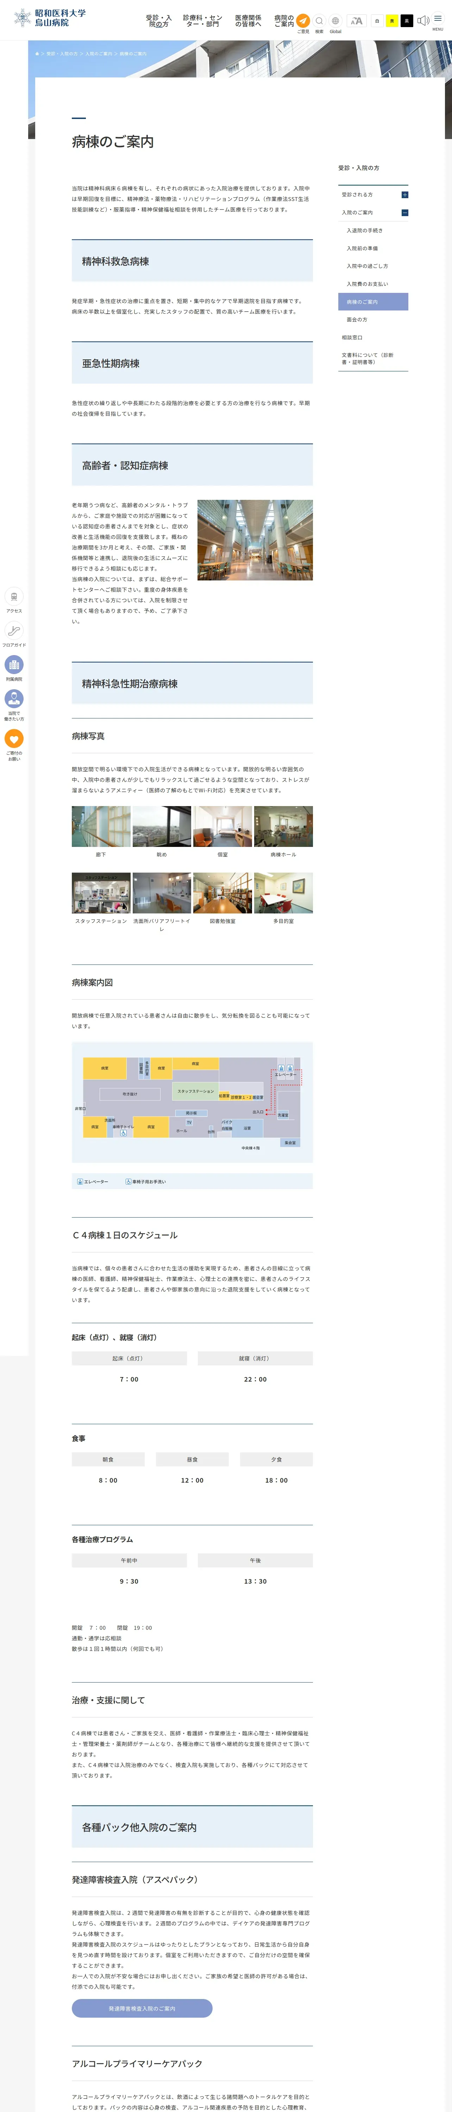
Task: Open 入退院の手続き in side menu
Action: [364, 231]
